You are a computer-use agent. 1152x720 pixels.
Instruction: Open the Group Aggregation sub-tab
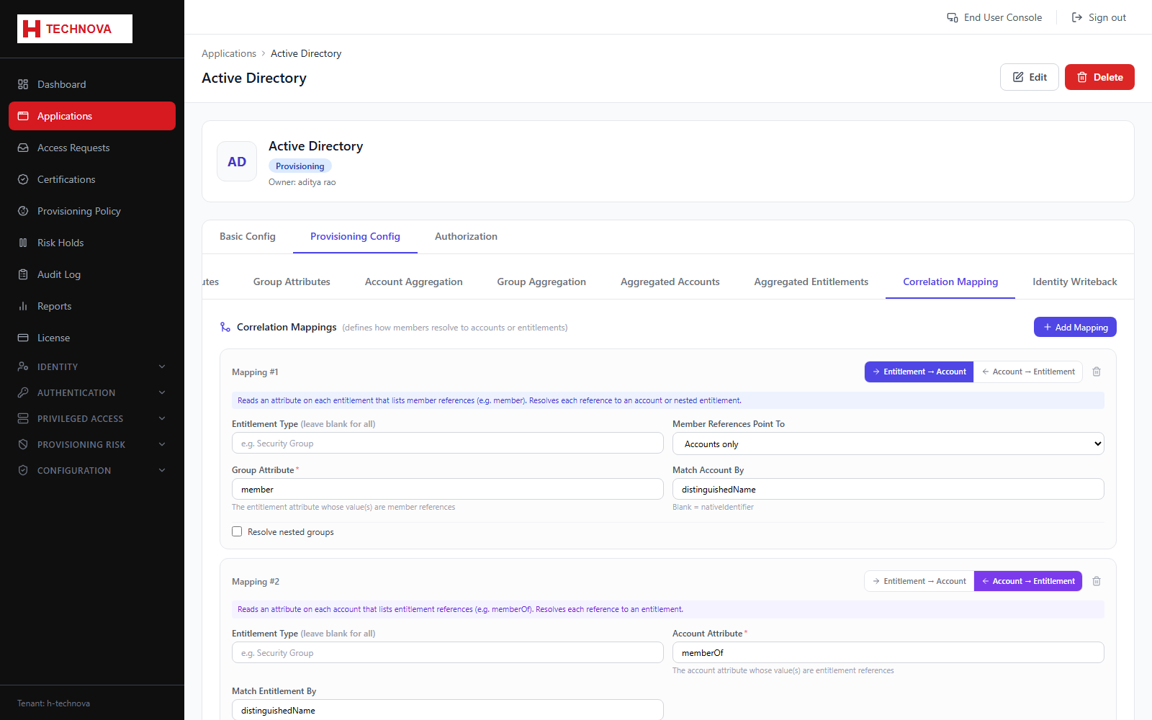(541, 282)
